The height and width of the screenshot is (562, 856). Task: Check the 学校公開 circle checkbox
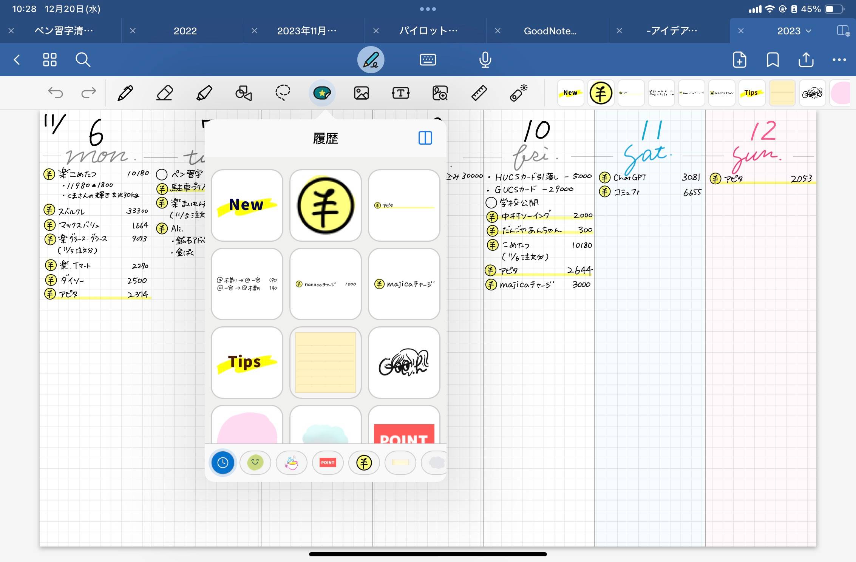491,203
